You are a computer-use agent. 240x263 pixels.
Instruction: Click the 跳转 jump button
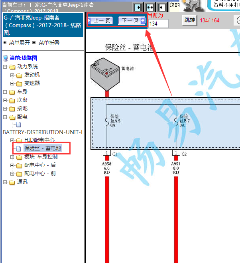pos(189,20)
